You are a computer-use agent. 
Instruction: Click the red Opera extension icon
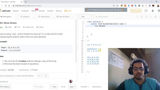(x=132, y=5)
